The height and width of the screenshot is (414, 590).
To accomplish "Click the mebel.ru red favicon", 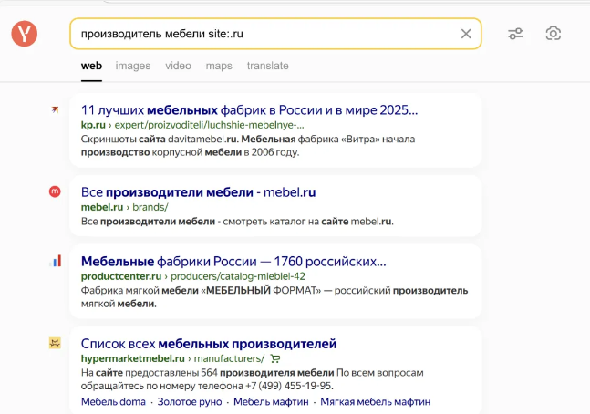I will [55, 191].
